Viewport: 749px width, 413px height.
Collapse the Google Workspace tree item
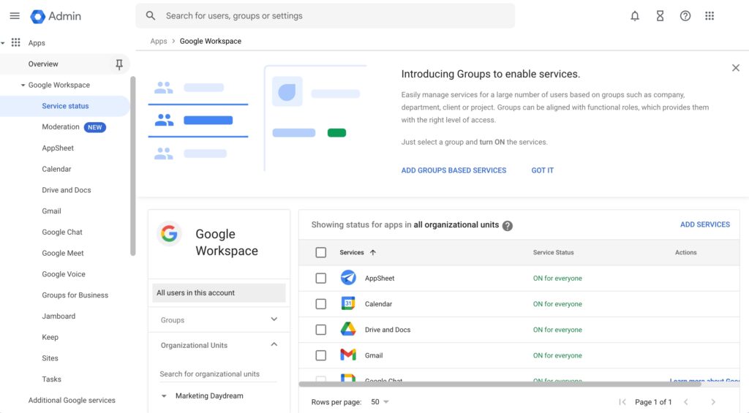(x=23, y=85)
